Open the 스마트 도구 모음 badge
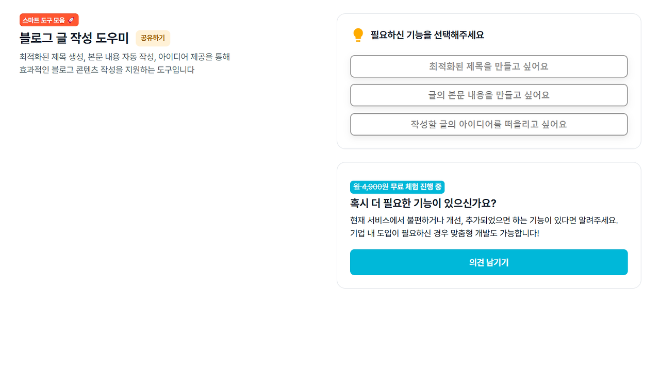This screenshot has width=660, height=371. tap(44, 20)
